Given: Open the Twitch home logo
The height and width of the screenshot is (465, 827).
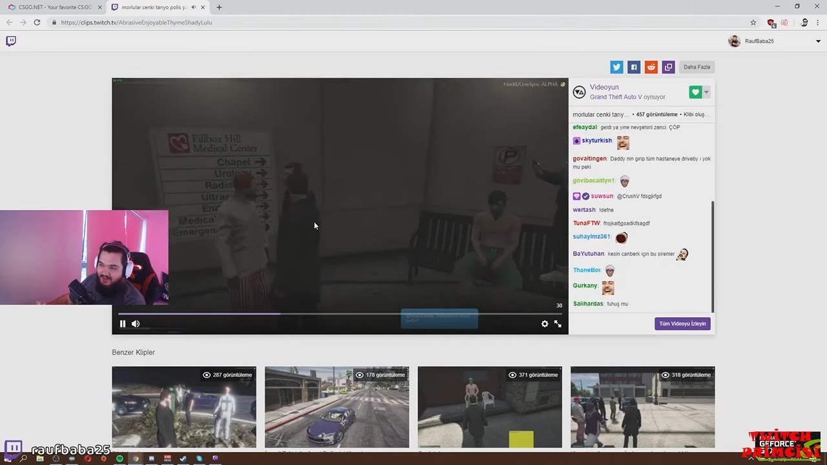Looking at the screenshot, I should point(11,41).
